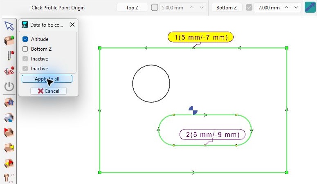Screen dimensions: 317x184
Task: Decrease Top Z value with down arrow
Action: (201, 8)
